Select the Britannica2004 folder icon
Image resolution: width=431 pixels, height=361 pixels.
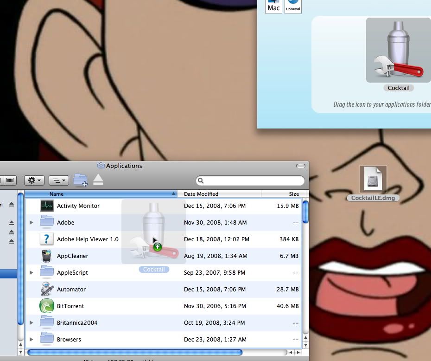(x=47, y=322)
